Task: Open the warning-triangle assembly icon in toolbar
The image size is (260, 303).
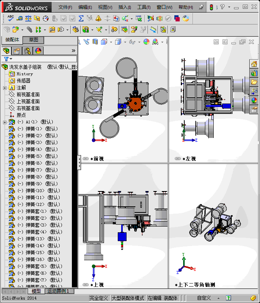Action: pyautogui.click(x=163, y=29)
